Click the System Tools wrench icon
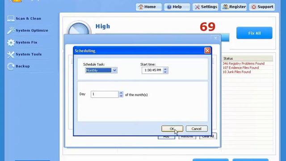The width and height of the screenshot is (286, 161). (11, 55)
